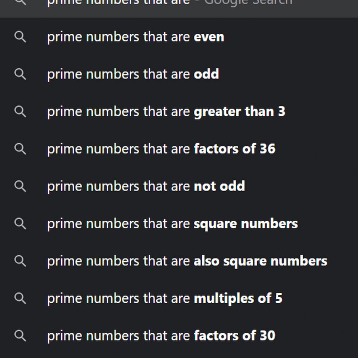
Task: Select 'prime numbers that are factors of 30'
Action: [179, 336]
